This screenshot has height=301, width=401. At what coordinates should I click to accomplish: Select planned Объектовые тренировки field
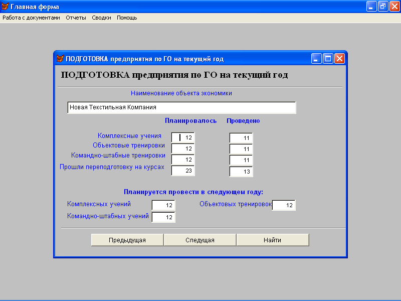pos(183,148)
